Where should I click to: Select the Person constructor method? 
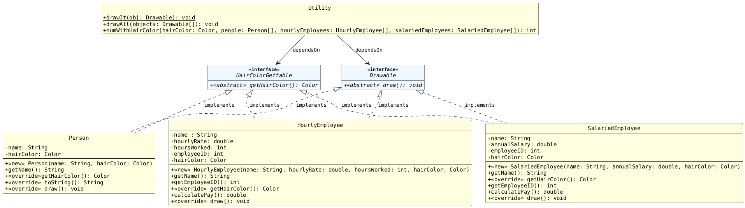(x=79, y=163)
